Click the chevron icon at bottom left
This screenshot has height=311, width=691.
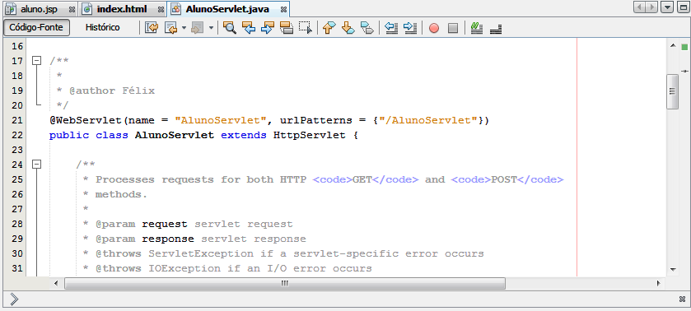(14, 299)
